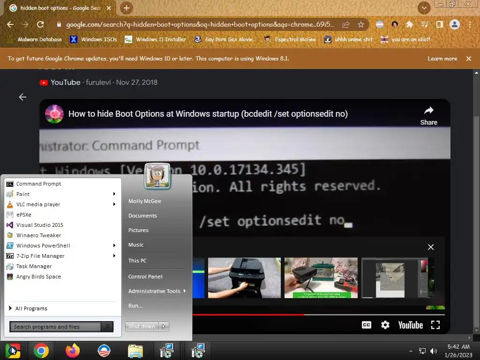Open the Run... dialog
Viewport: 480px width, 360px height.
point(135,306)
